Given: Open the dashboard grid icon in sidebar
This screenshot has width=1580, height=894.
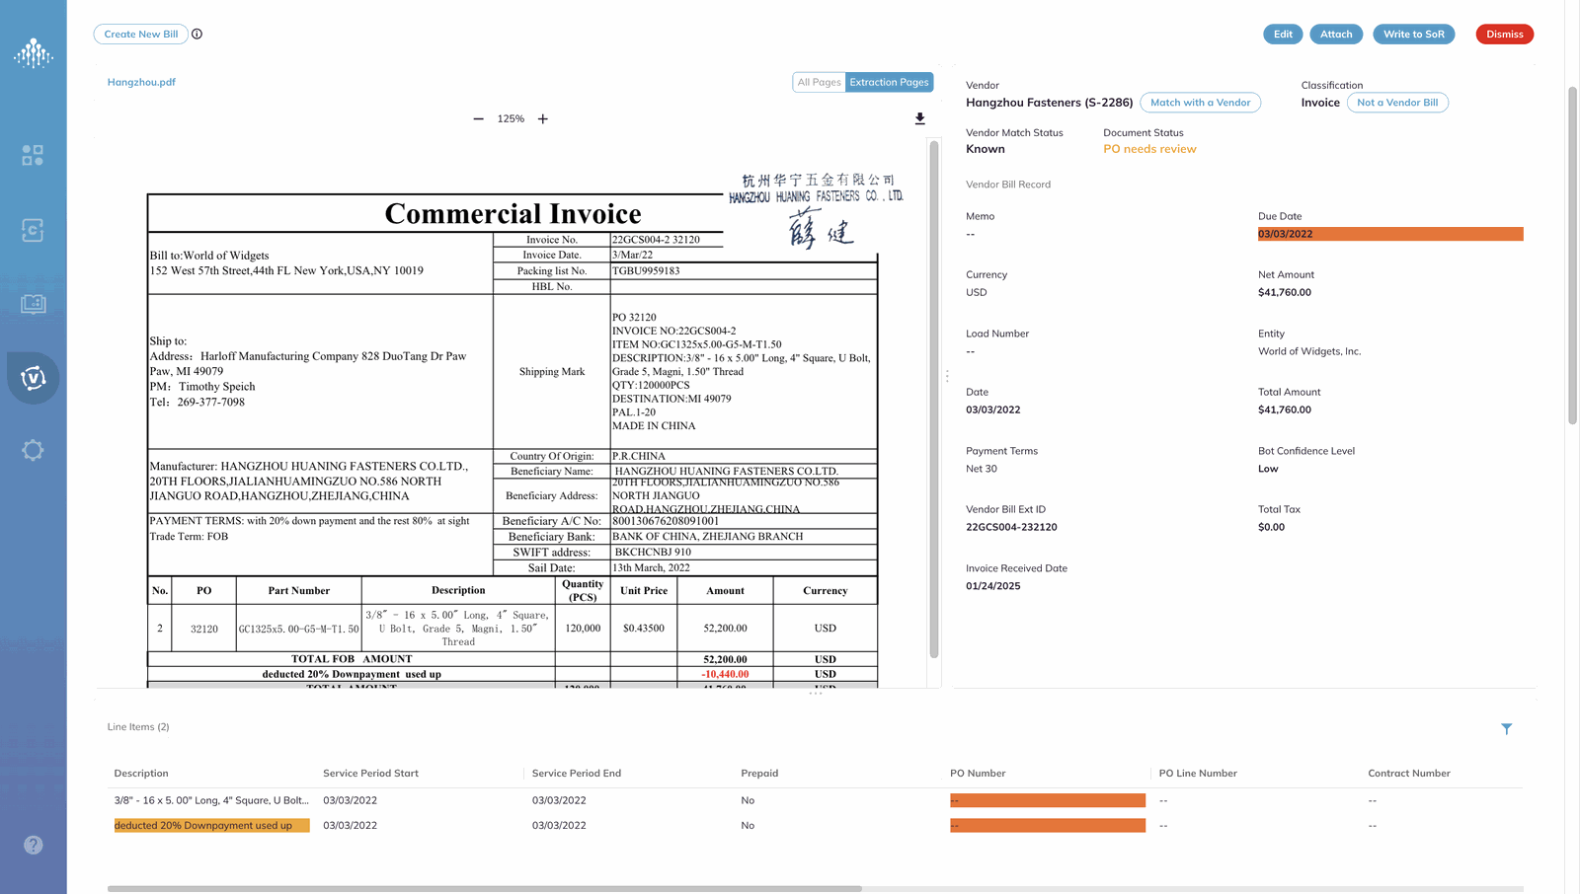Looking at the screenshot, I should (x=33, y=155).
